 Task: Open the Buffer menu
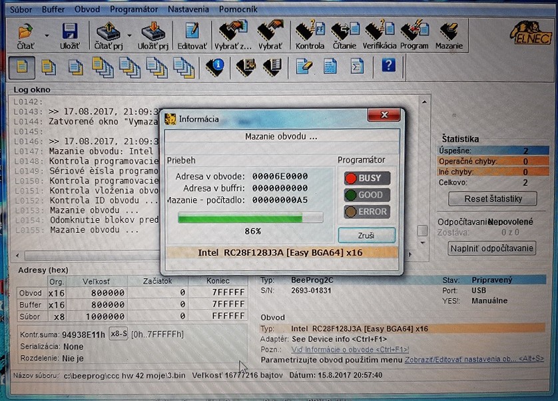53,9
